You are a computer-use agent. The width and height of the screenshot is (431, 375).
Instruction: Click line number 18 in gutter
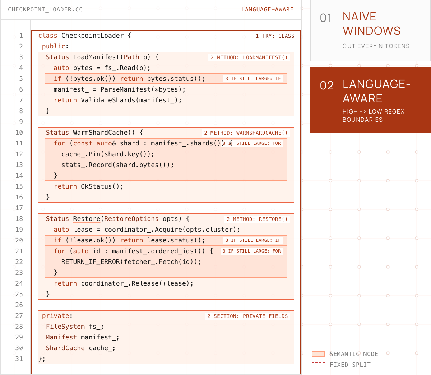(19, 219)
